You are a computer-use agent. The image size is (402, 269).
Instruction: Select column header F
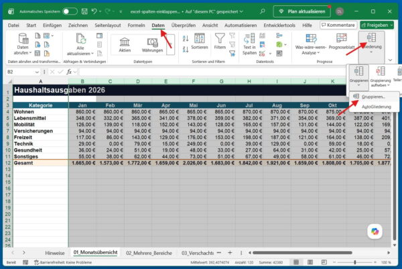(x=194, y=81)
